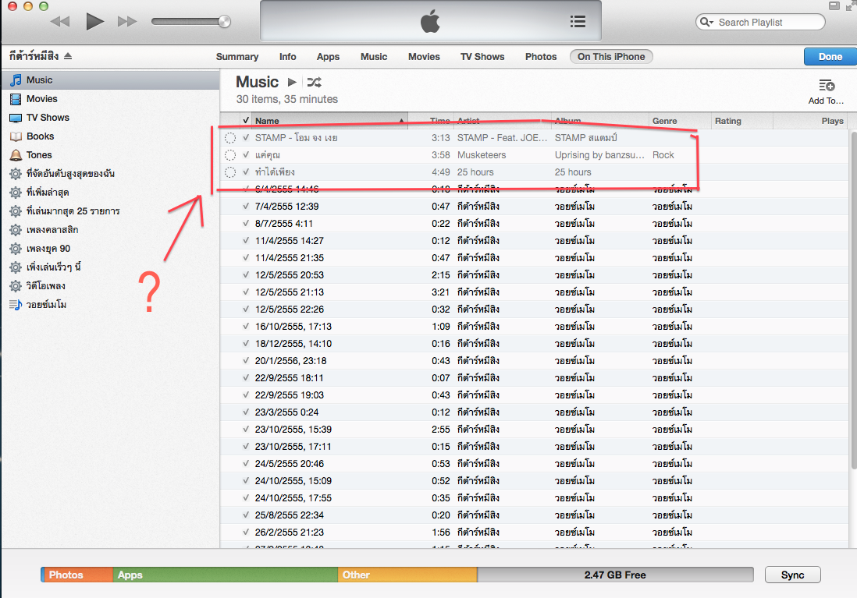Select the On This iPhone tab

pyautogui.click(x=611, y=57)
